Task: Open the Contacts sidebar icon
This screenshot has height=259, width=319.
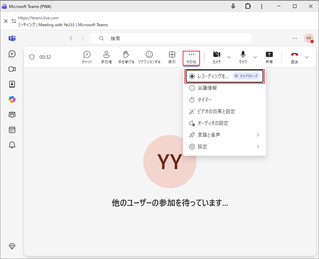Action: 12,84
